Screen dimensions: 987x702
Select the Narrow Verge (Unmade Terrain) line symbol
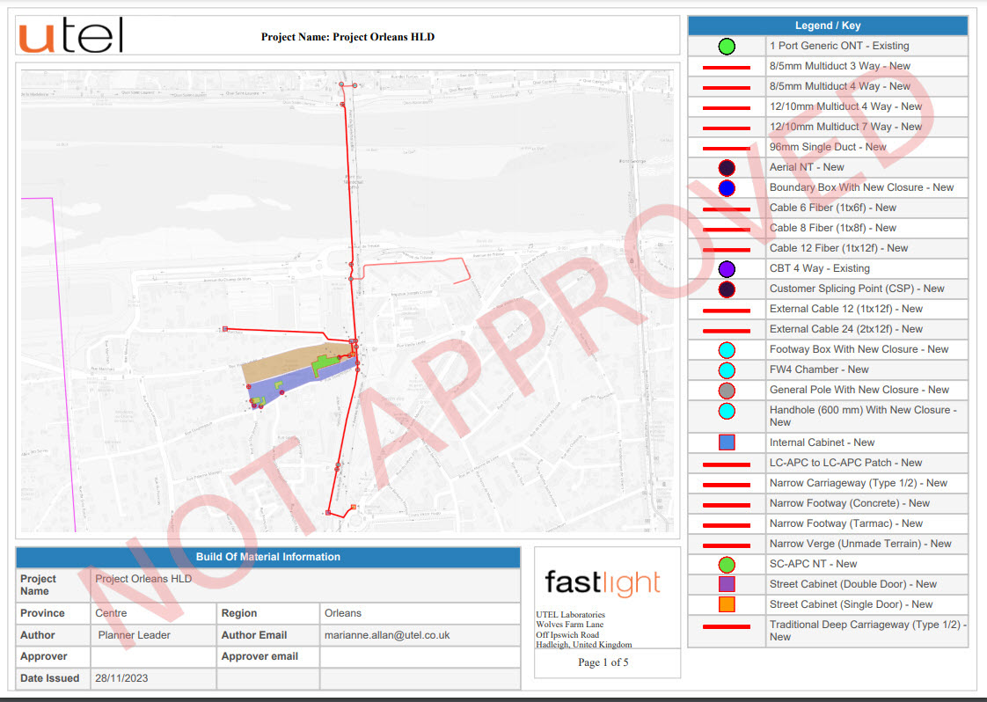pyautogui.click(x=727, y=545)
